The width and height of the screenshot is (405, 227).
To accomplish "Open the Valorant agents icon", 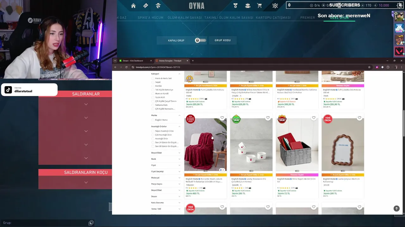I will point(158,6).
